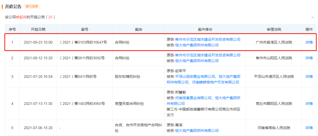Viewport: 318px width, 136px height.
Task: Click the 案由 column header
Action: pyautogui.click(x=138, y=29)
